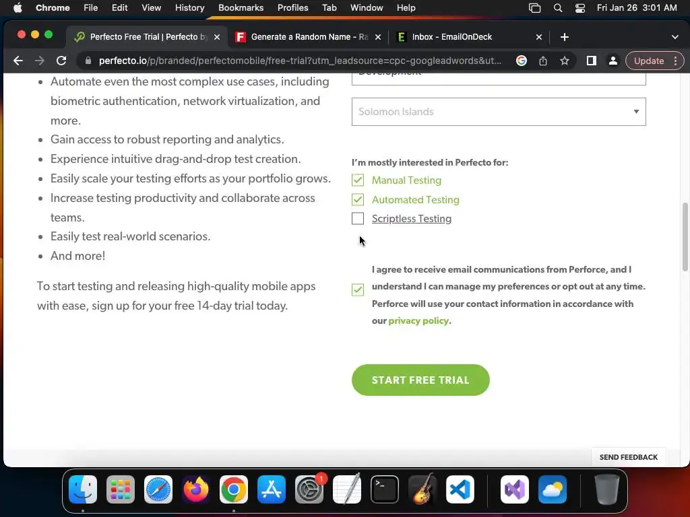Click the site lock icon in address bar
This screenshot has height=517, width=690.
(88, 61)
